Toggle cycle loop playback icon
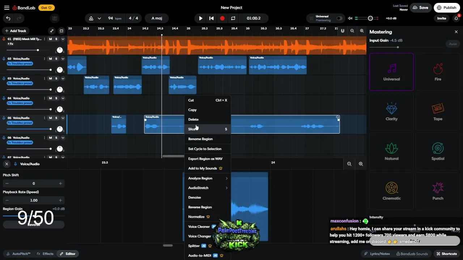 pyautogui.click(x=233, y=18)
